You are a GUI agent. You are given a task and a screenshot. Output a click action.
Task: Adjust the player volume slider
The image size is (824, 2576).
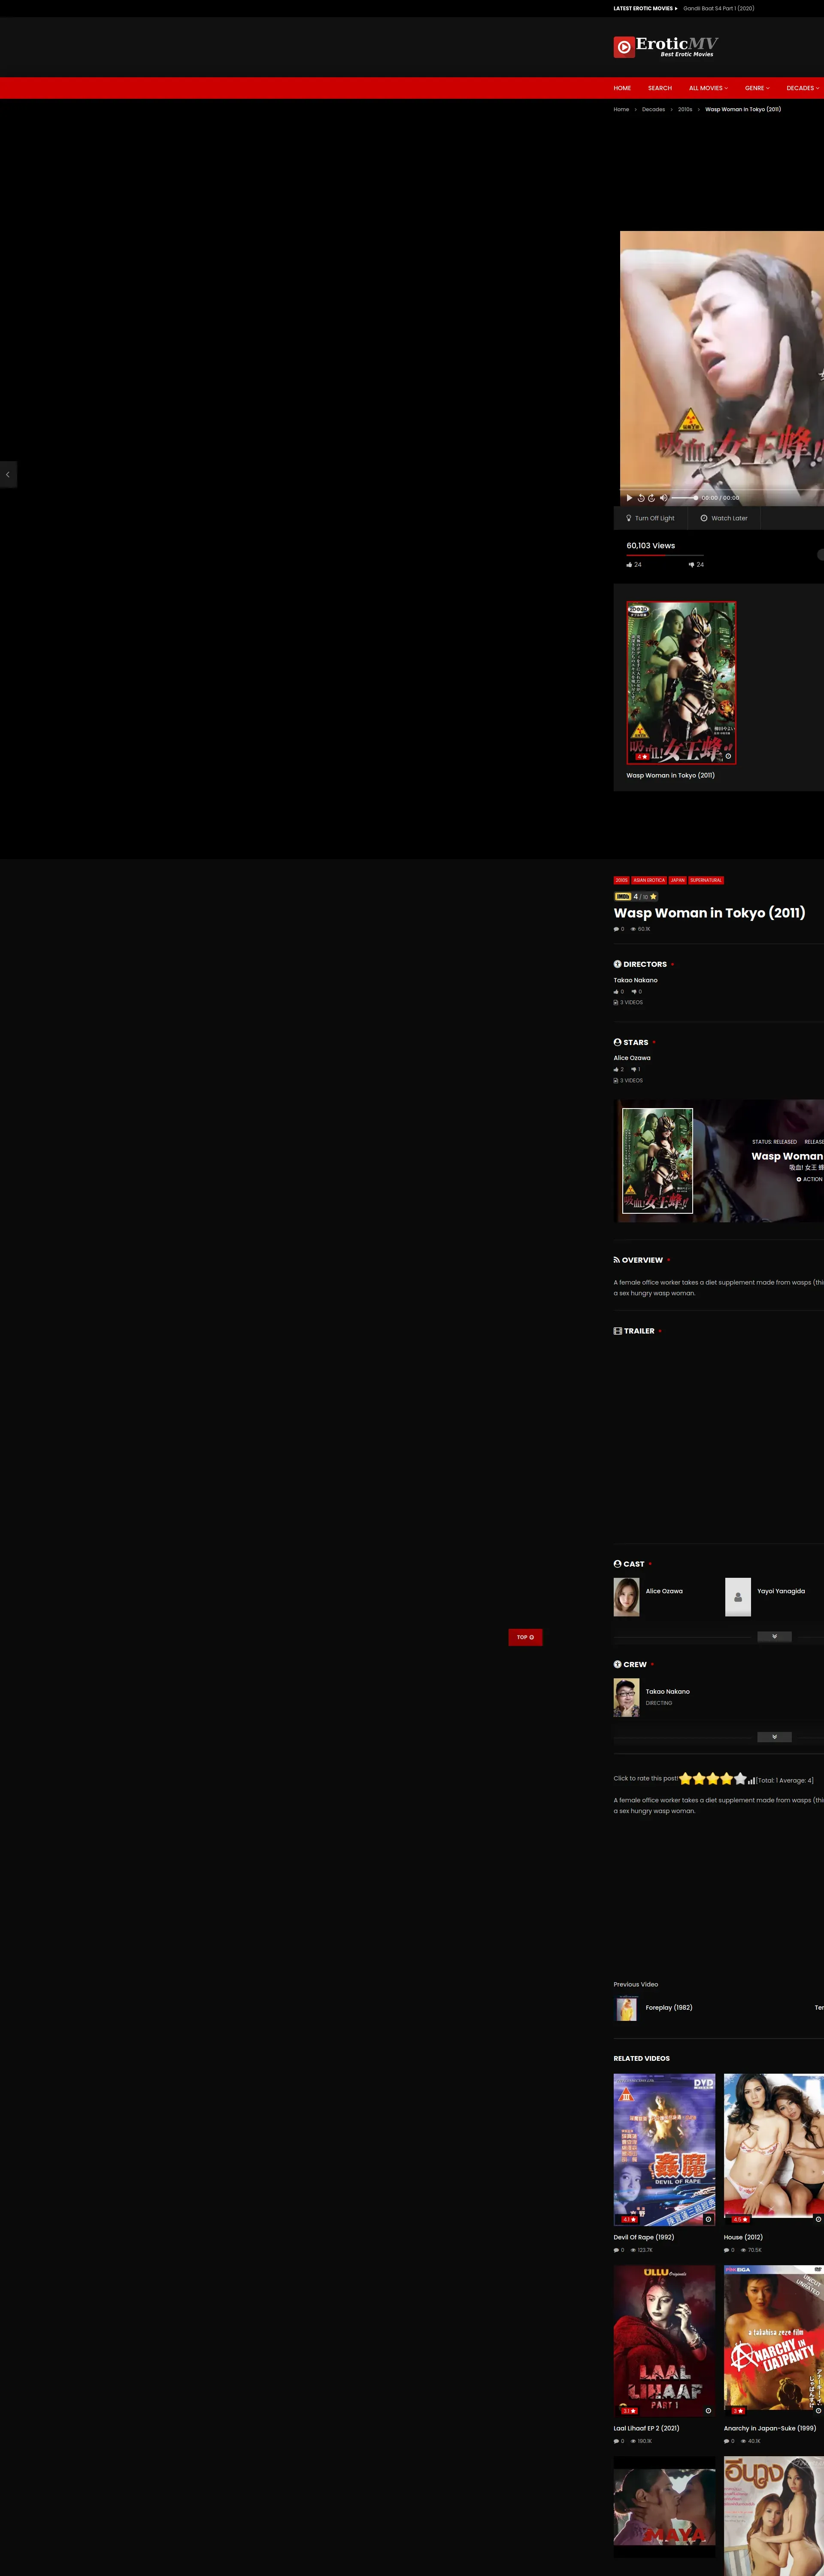click(x=684, y=498)
